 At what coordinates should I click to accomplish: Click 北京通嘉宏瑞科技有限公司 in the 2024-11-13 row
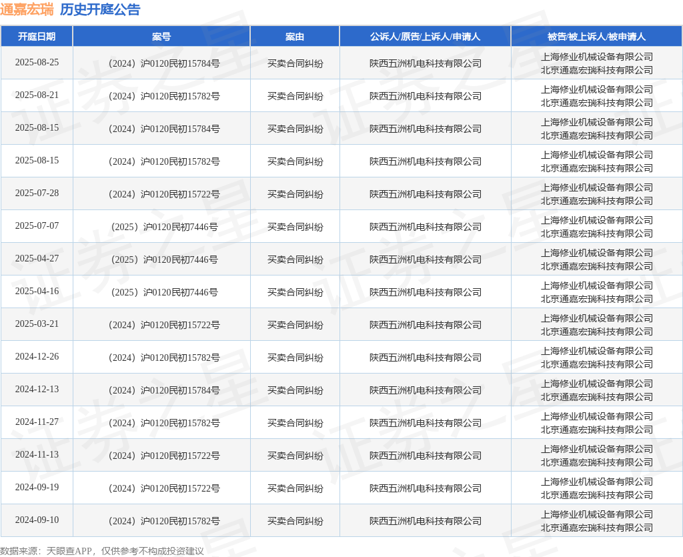tap(597, 462)
